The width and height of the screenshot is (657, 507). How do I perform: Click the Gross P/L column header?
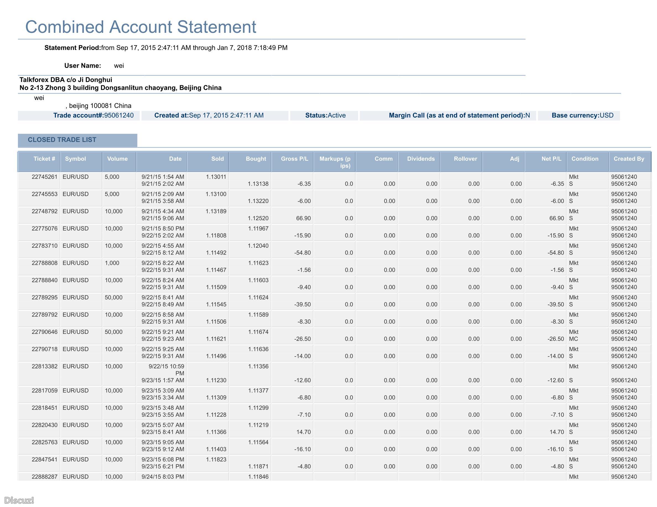point(292,162)
